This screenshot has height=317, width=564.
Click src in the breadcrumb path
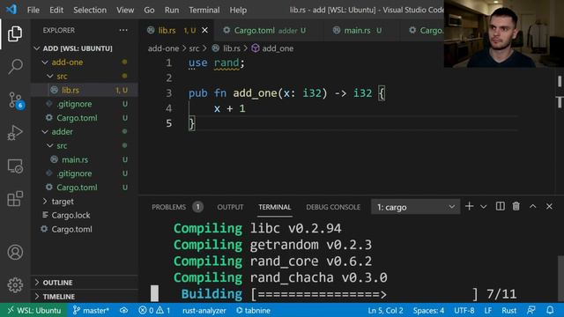pyautogui.click(x=194, y=48)
